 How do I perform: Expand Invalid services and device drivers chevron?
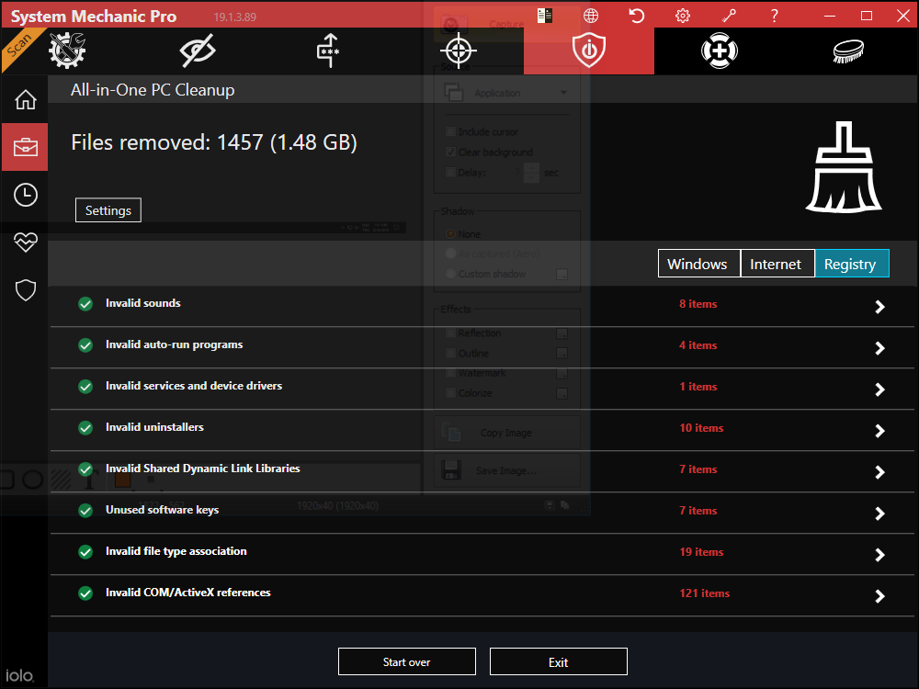[879, 390]
